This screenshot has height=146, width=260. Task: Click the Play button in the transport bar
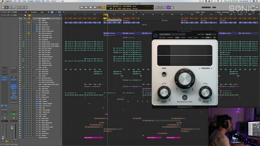coord(95,7)
